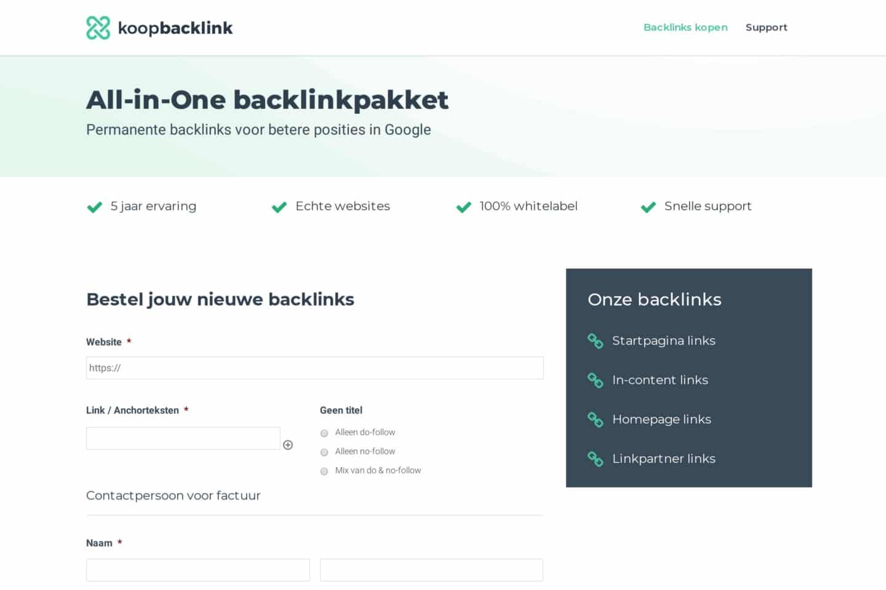
Task: Select Mix van do & no-follow option
Action: coord(324,471)
